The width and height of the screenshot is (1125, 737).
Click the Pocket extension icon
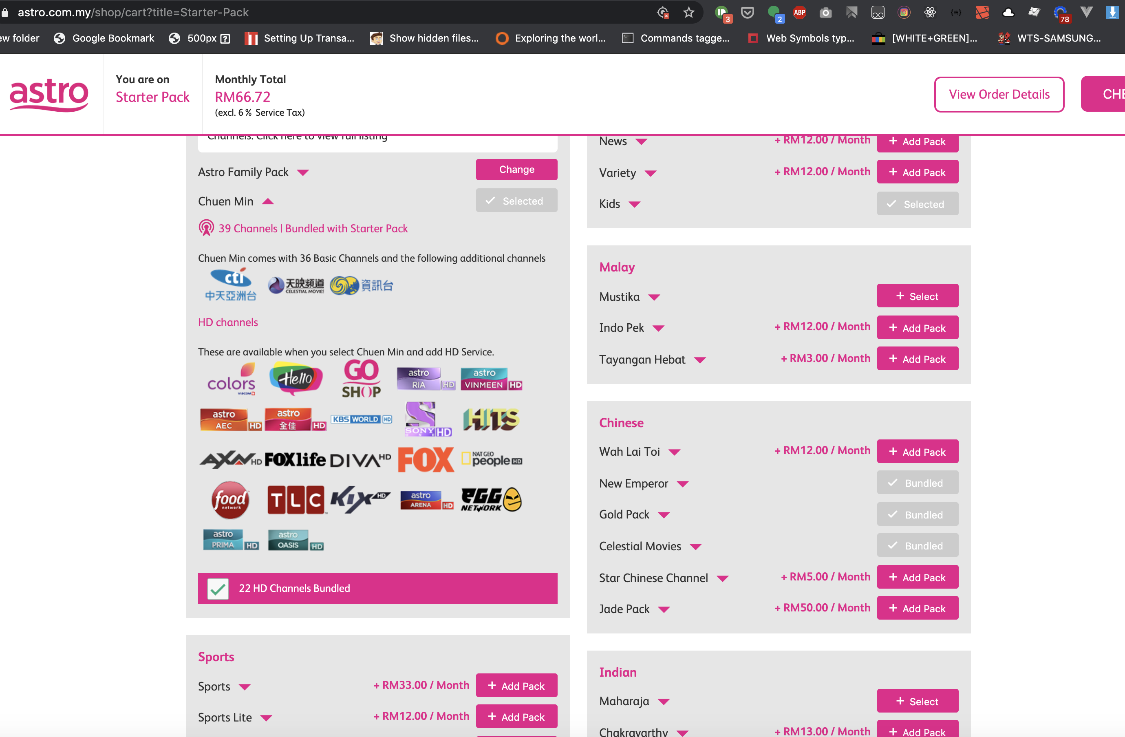[x=747, y=12]
